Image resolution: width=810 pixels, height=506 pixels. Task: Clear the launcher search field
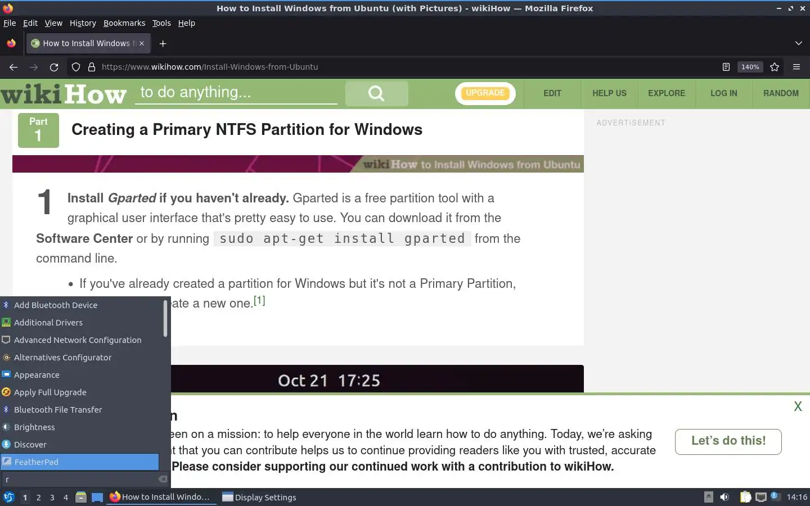[x=163, y=480]
